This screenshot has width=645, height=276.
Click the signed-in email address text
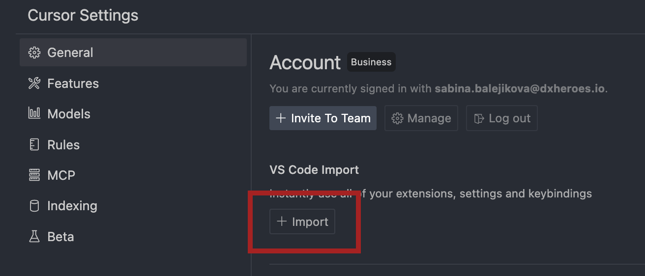pos(520,89)
